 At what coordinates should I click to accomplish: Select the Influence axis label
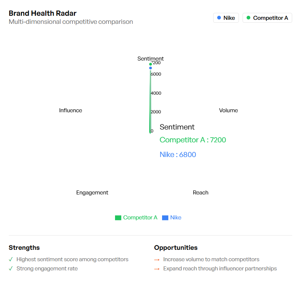coord(71,110)
